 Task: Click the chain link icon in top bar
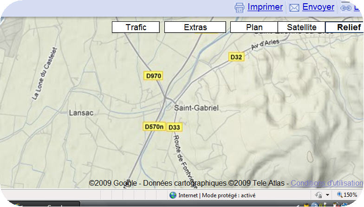pos(346,8)
